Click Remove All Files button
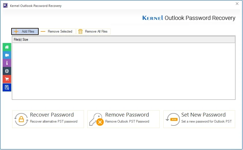 click(x=93, y=31)
